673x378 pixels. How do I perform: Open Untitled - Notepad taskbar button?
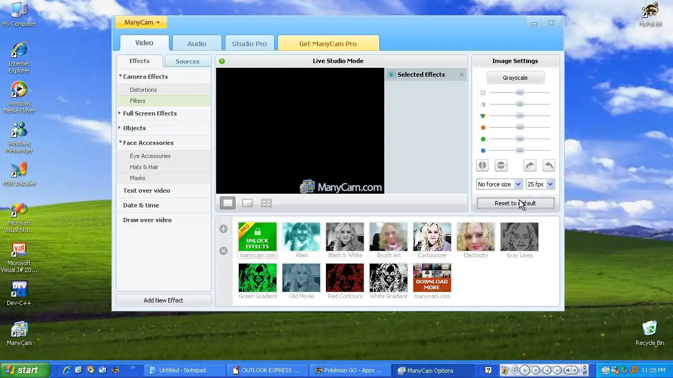(185, 370)
